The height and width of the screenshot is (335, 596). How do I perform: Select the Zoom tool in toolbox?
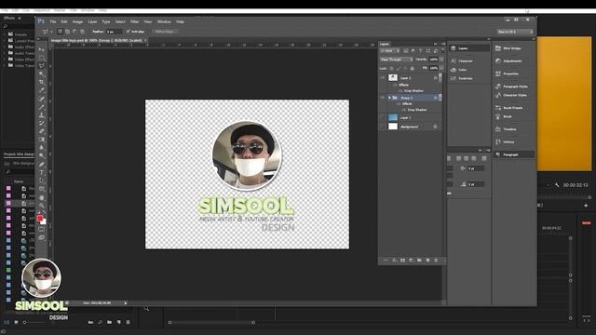(x=41, y=206)
